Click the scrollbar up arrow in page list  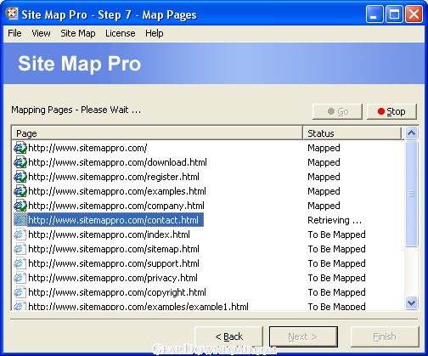pyautogui.click(x=411, y=133)
